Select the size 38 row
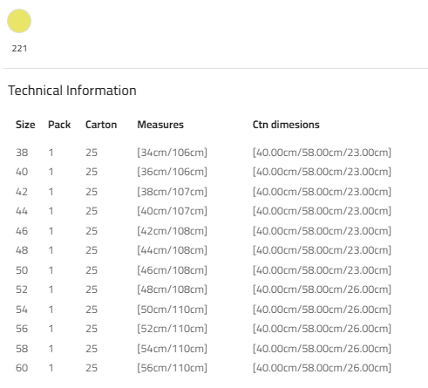Image resolution: width=428 pixels, height=388 pixels. 203,153
